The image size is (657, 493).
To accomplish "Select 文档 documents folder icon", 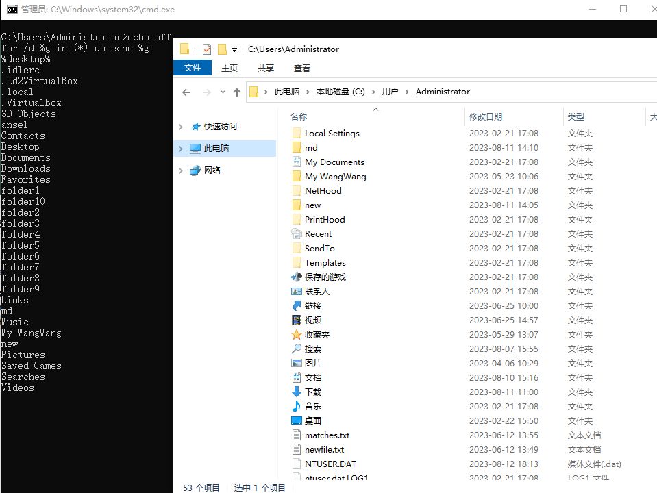I will (296, 377).
